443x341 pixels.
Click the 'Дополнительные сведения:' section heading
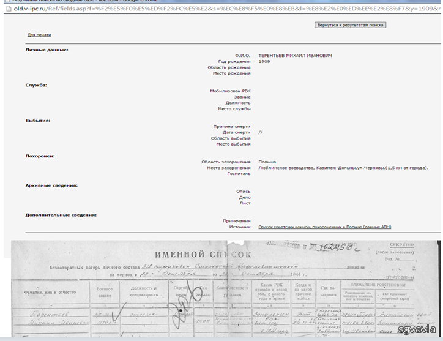coord(61,215)
